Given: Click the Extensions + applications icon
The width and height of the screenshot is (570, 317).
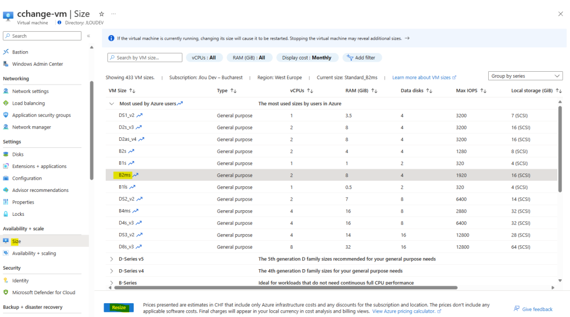Looking at the screenshot, I should click(x=6, y=166).
